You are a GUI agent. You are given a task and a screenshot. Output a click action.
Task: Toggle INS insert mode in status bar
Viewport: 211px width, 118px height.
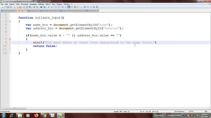tap(206, 111)
